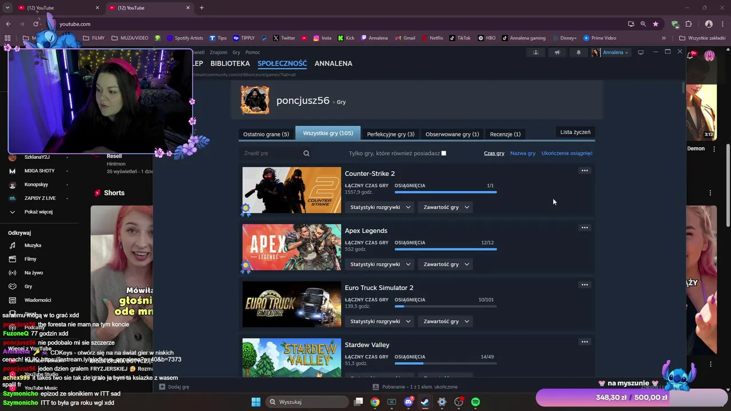Screen dimensions: 731x411
Task: Open Steam notifications bell icon
Action: tap(579, 53)
